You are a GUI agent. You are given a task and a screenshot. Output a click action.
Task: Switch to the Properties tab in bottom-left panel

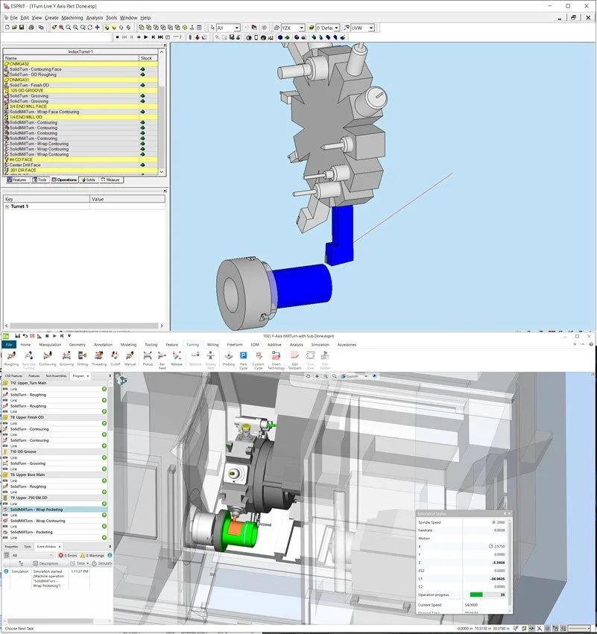(11, 546)
